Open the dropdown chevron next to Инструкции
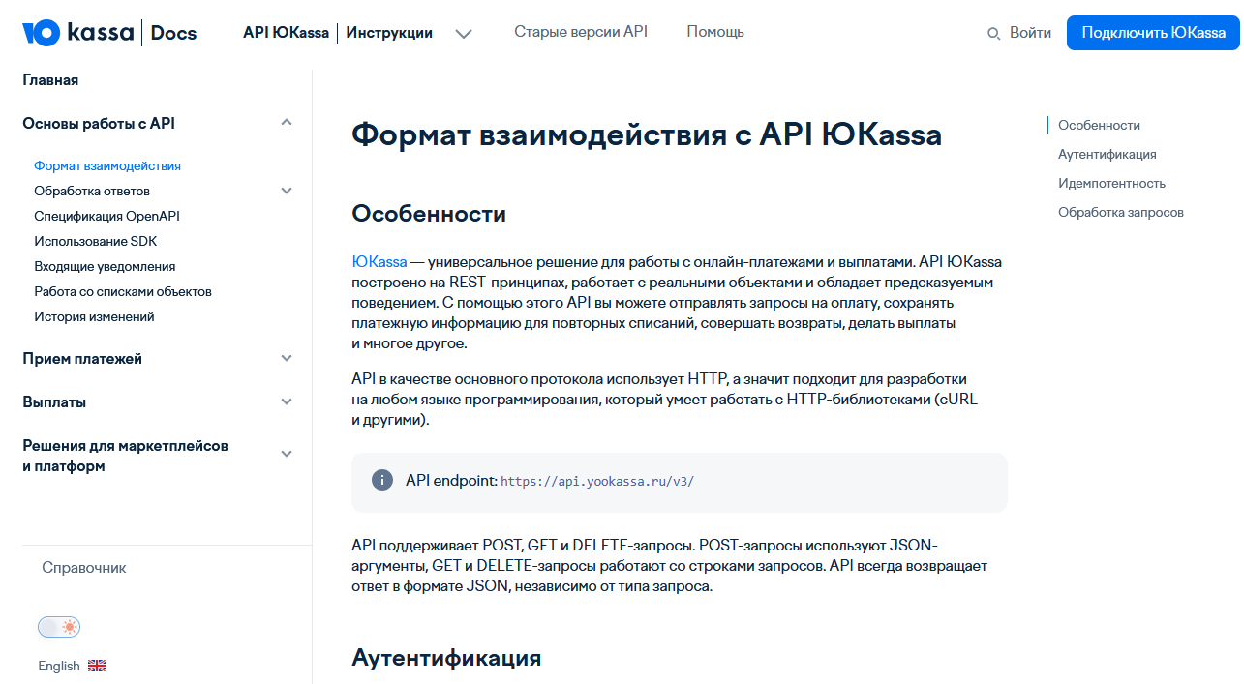This screenshot has height=684, width=1244. coord(464,34)
